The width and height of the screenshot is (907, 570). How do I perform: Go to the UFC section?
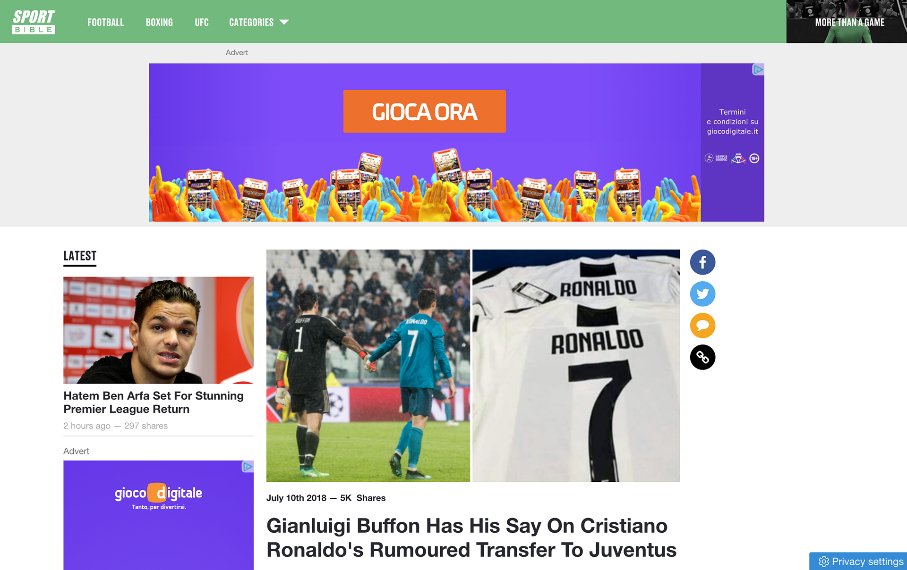202,22
